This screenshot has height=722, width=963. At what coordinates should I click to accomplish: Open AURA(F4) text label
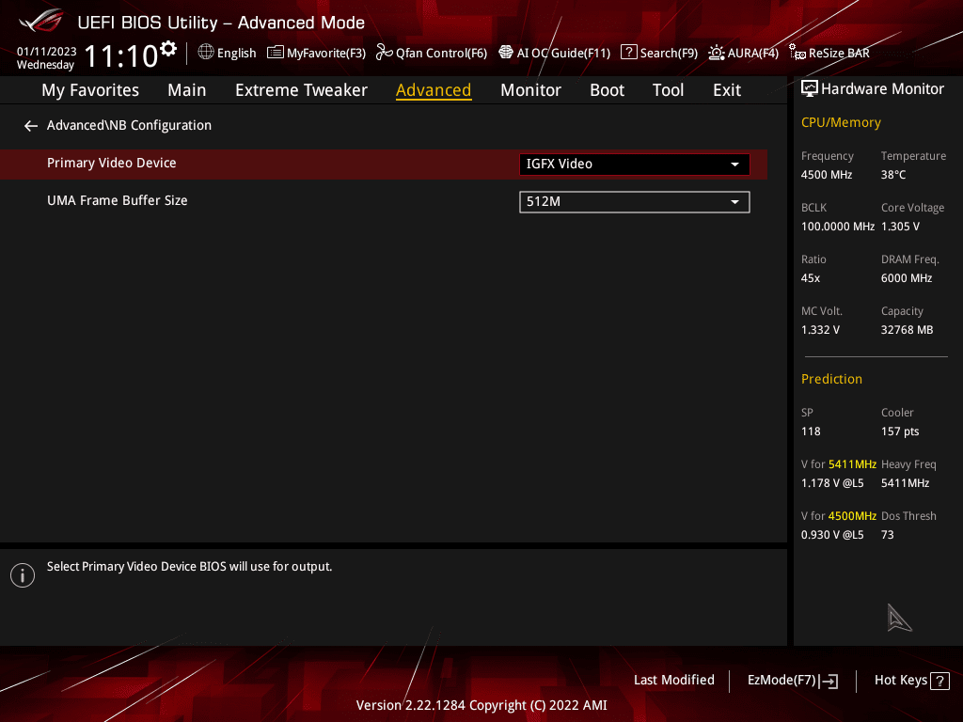753,54
